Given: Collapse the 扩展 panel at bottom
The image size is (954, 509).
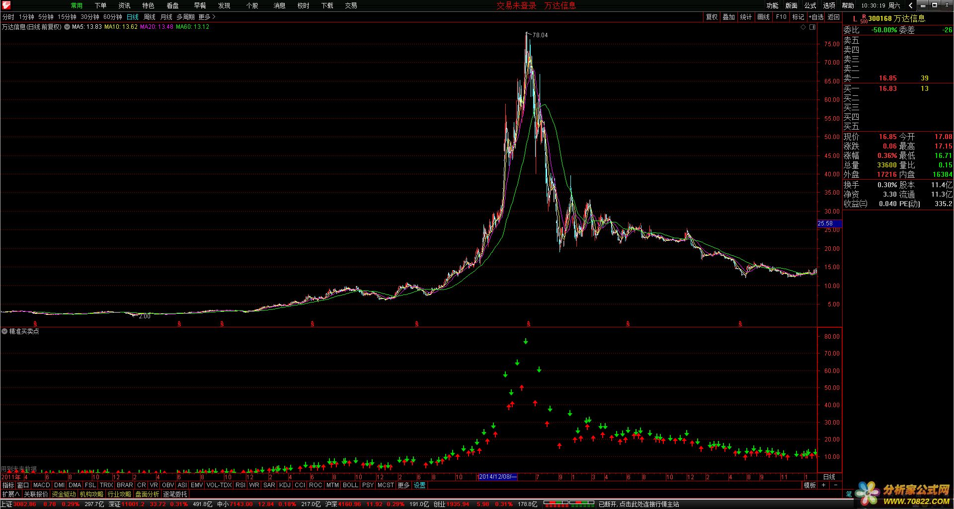Looking at the screenshot, I should point(11,494).
